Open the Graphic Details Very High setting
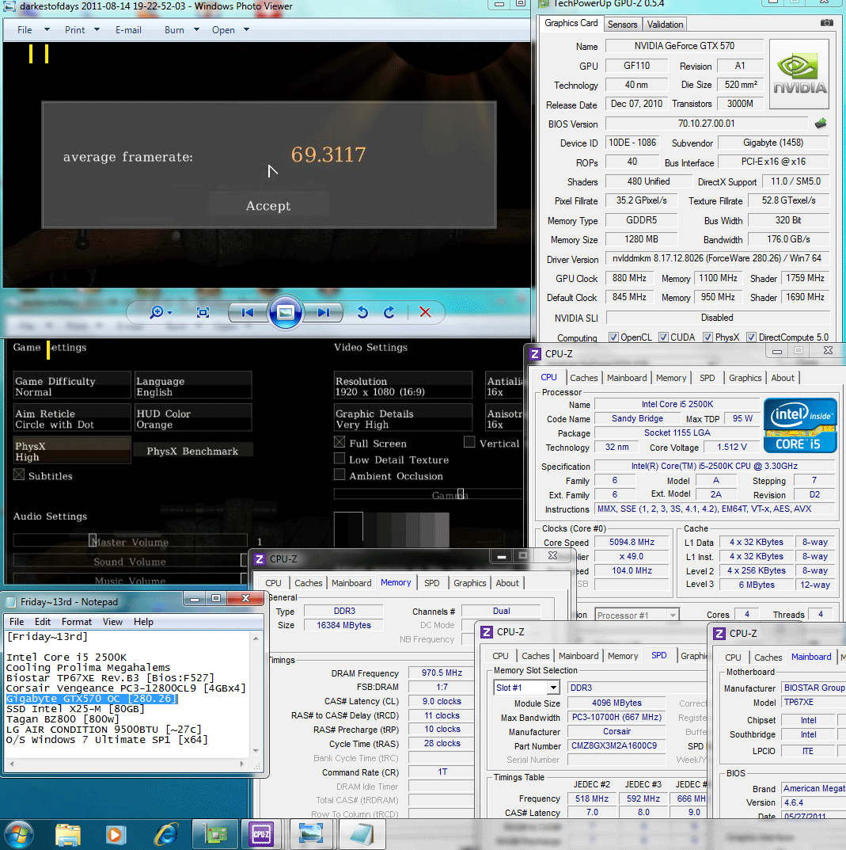Image resolution: width=846 pixels, height=850 pixels. [403, 418]
